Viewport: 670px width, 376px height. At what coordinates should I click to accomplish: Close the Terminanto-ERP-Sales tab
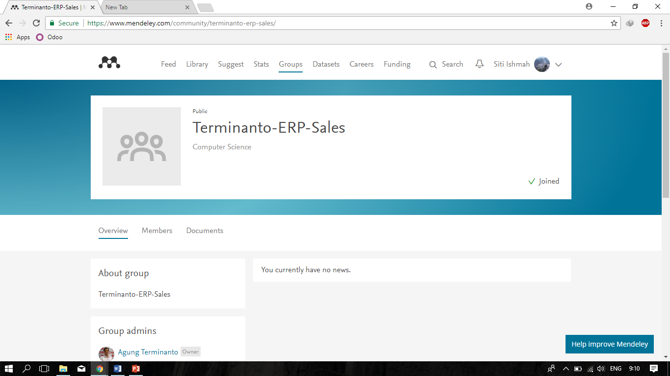93,7
